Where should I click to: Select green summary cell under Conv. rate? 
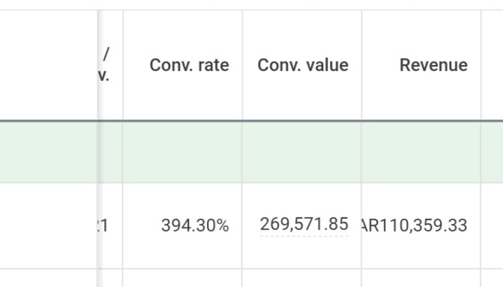pyautogui.click(x=182, y=152)
